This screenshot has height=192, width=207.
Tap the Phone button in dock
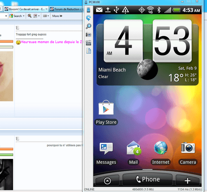coord(147,179)
